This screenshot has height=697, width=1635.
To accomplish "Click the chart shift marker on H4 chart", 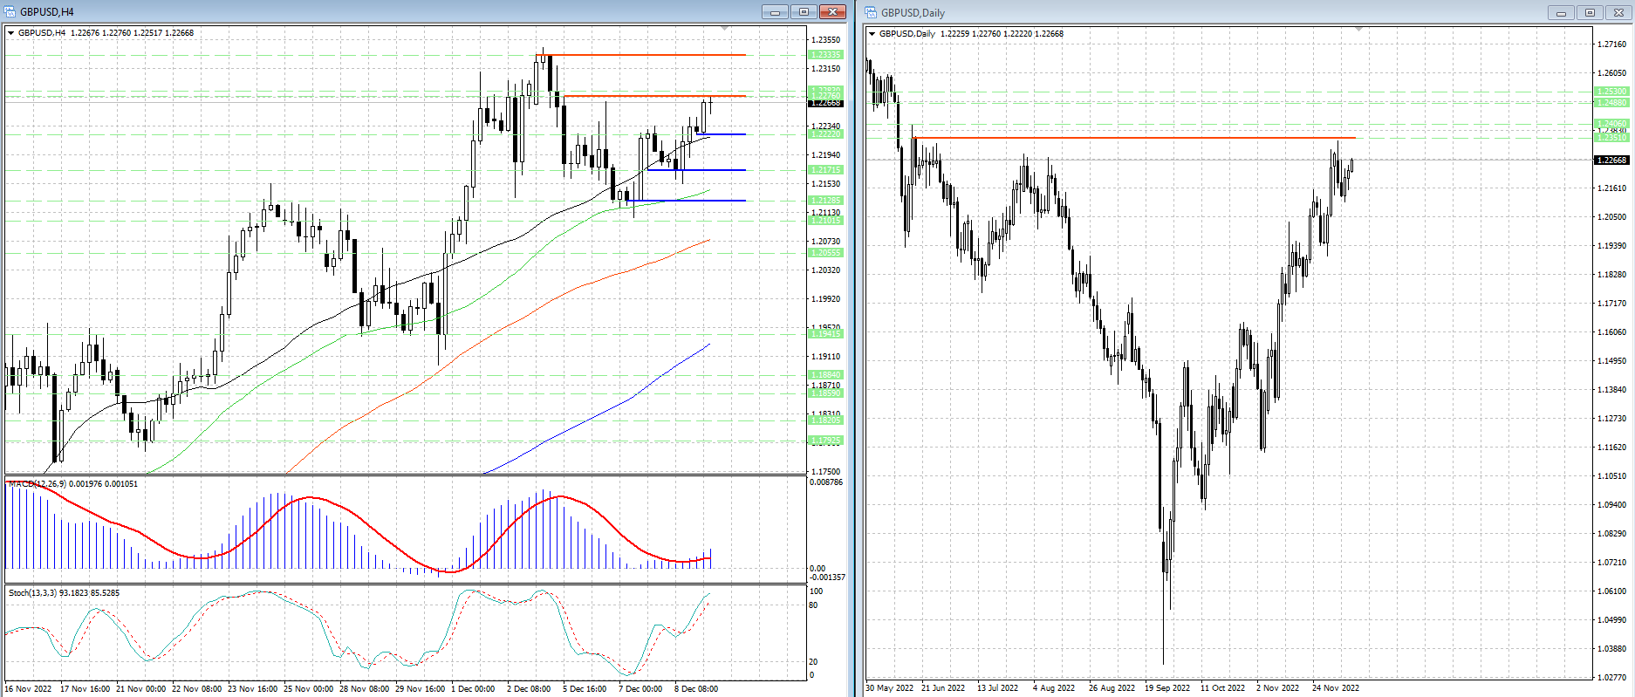I will point(724,29).
